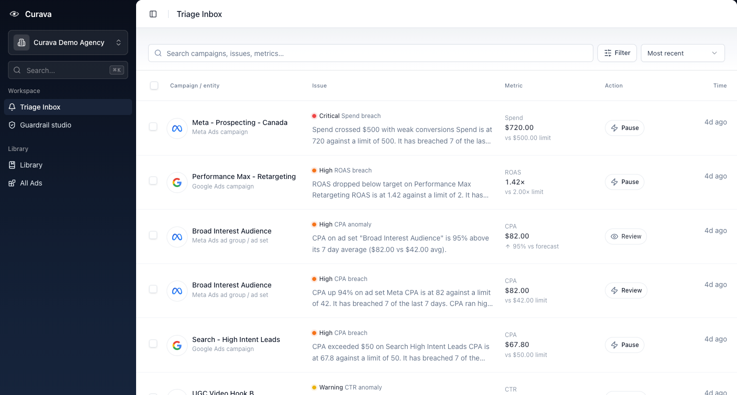Click the Meta logo for Prospecting Canada

177,128
